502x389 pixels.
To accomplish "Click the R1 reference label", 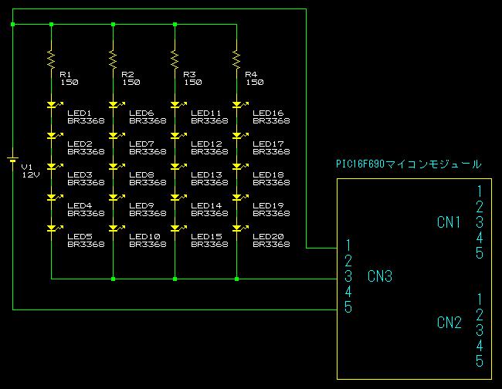I will click(66, 75).
